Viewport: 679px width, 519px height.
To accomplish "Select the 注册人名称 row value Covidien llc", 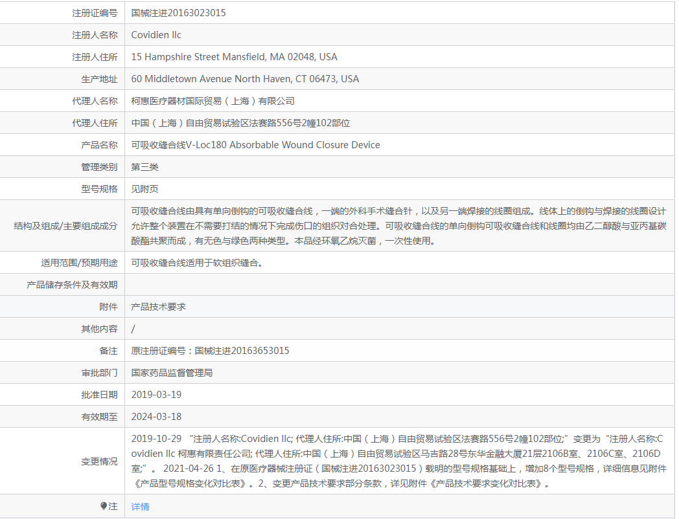I will click(x=156, y=35).
